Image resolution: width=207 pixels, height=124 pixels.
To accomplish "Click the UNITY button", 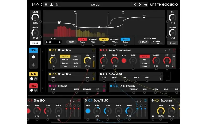I will click(72, 42).
